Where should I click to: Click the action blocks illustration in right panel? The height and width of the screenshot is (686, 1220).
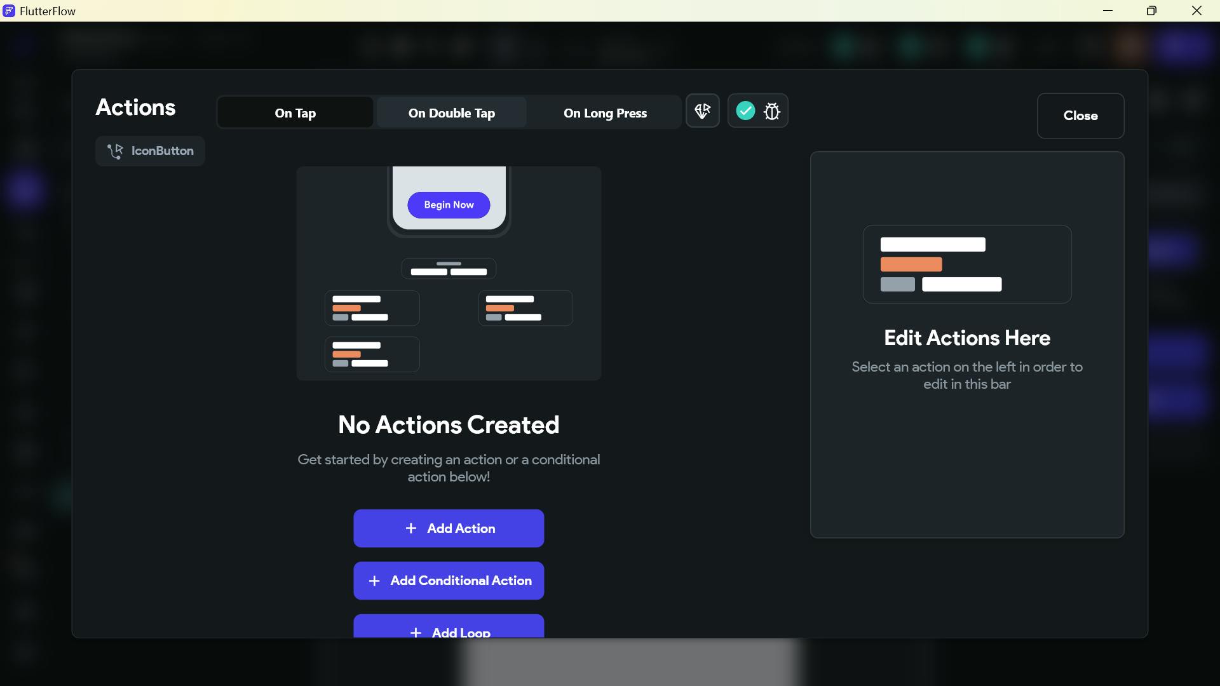coord(966,264)
